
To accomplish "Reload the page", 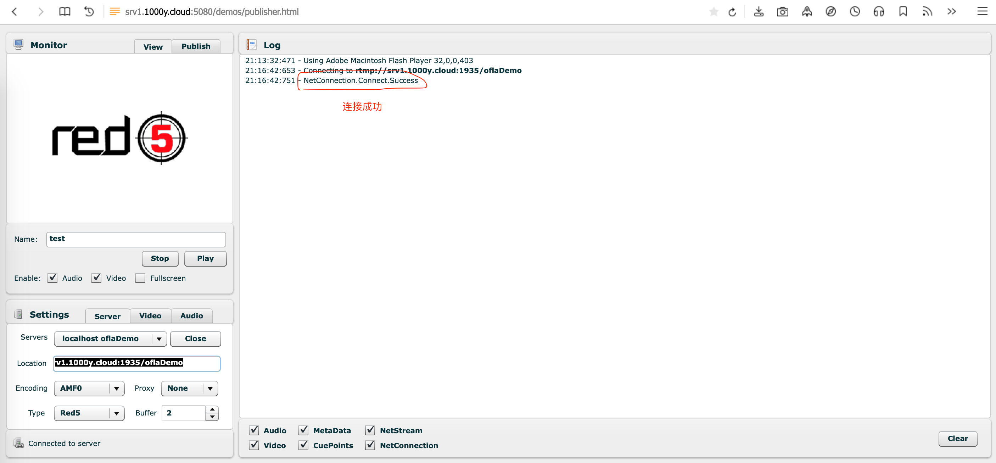I will (732, 12).
